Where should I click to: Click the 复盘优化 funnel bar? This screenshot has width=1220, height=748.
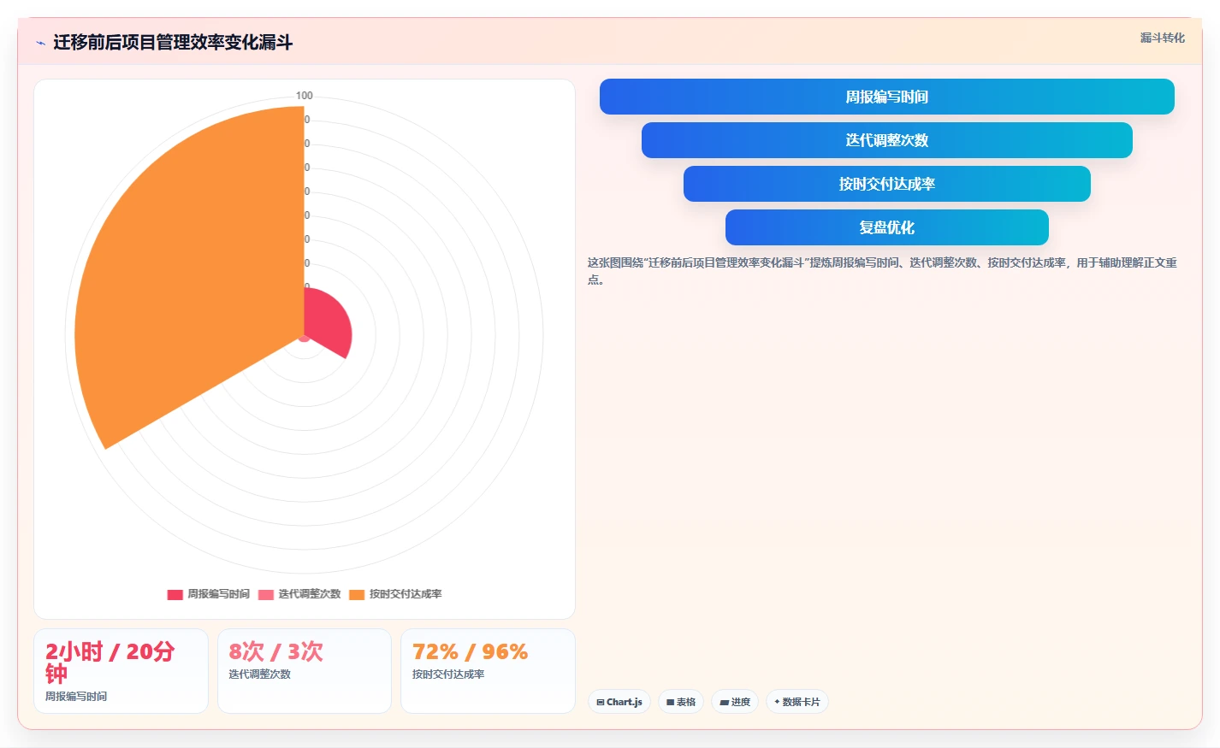pos(886,227)
